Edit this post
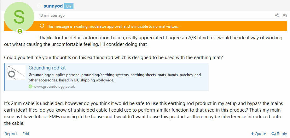The image size is (290, 138). click(26, 134)
